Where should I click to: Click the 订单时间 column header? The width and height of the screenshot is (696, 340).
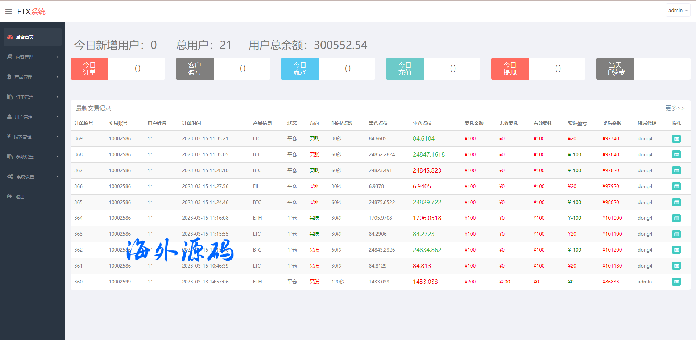tap(191, 123)
